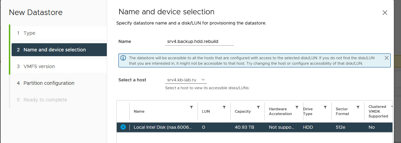
Task: Filter the Name column
Action: [191, 107]
